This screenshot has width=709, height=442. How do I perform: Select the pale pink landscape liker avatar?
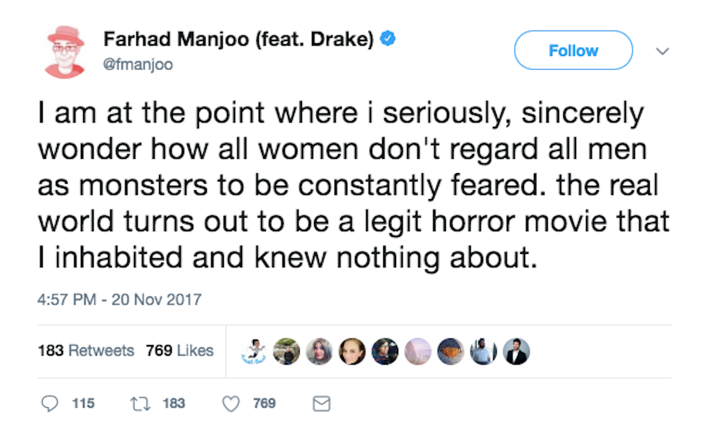(x=417, y=351)
